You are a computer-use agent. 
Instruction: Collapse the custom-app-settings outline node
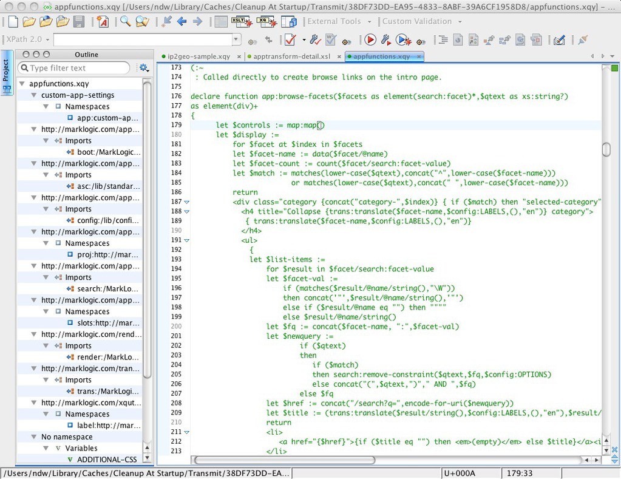[x=34, y=95]
